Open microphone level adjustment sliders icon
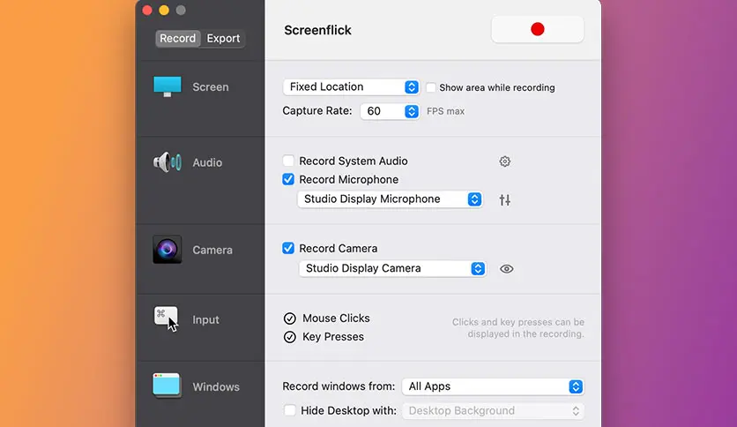The image size is (737, 427). (505, 200)
